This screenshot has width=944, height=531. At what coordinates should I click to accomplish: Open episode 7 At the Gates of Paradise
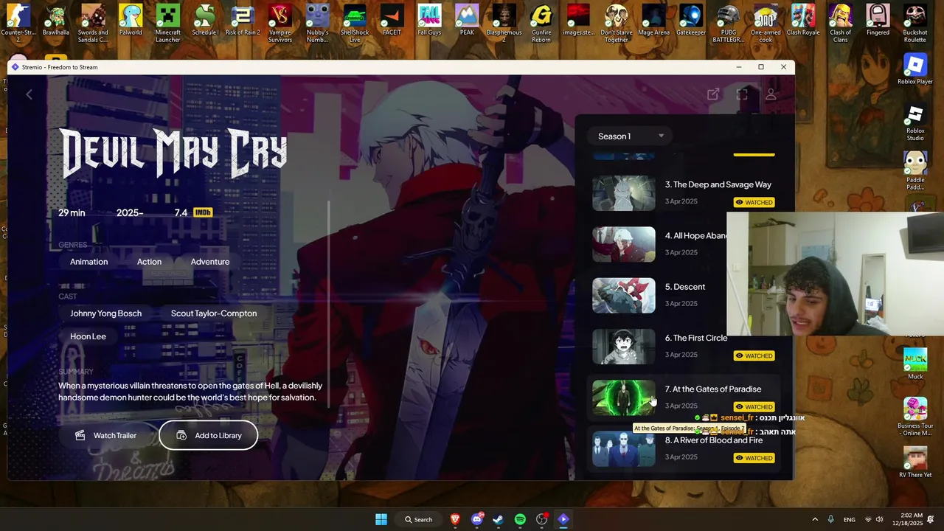pos(713,389)
